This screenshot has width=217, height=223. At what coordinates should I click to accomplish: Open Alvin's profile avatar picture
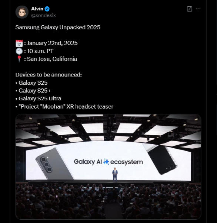22,12
